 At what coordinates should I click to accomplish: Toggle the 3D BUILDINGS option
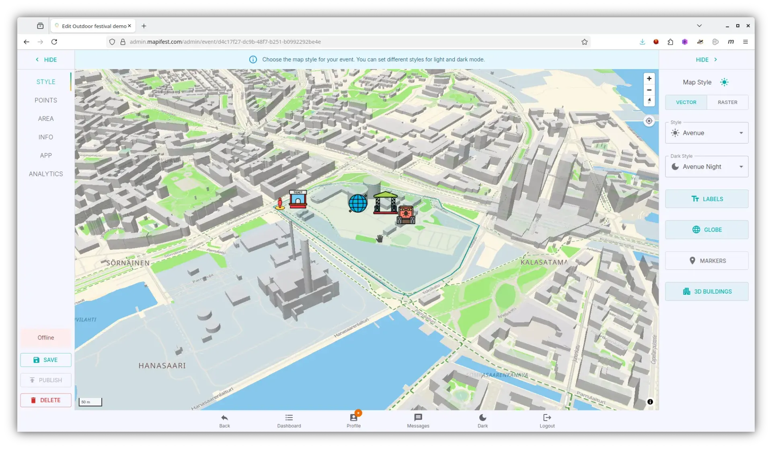[706, 292]
